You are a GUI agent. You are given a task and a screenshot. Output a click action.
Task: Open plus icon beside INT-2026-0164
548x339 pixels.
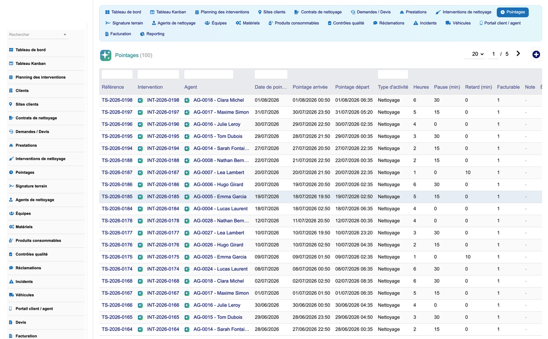pos(140,329)
